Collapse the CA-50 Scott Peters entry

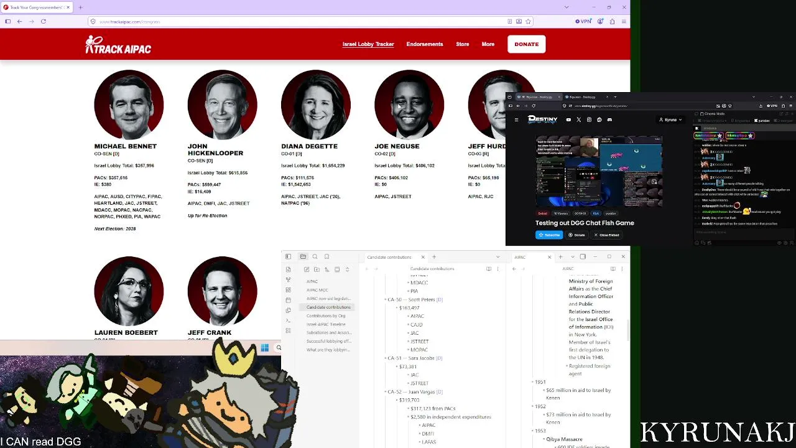pyautogui.click(x=386, y=299)
